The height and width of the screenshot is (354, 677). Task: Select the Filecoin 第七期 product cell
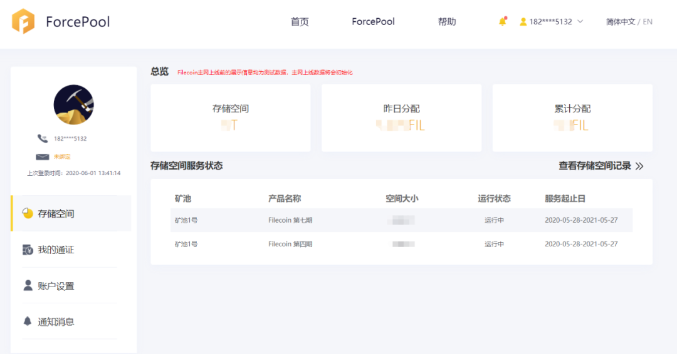tap(290, 220)
